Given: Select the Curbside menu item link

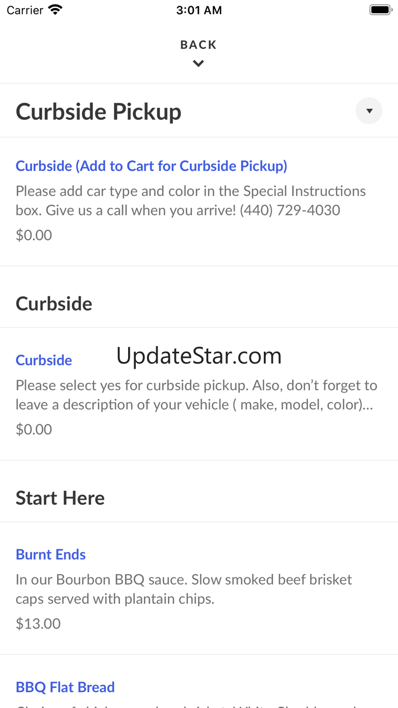Looking at the screenshot, I should coord(44,360).
